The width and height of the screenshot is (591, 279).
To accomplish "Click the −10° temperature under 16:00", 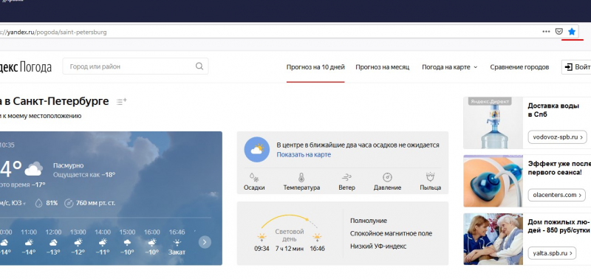I will coord(151,252).
